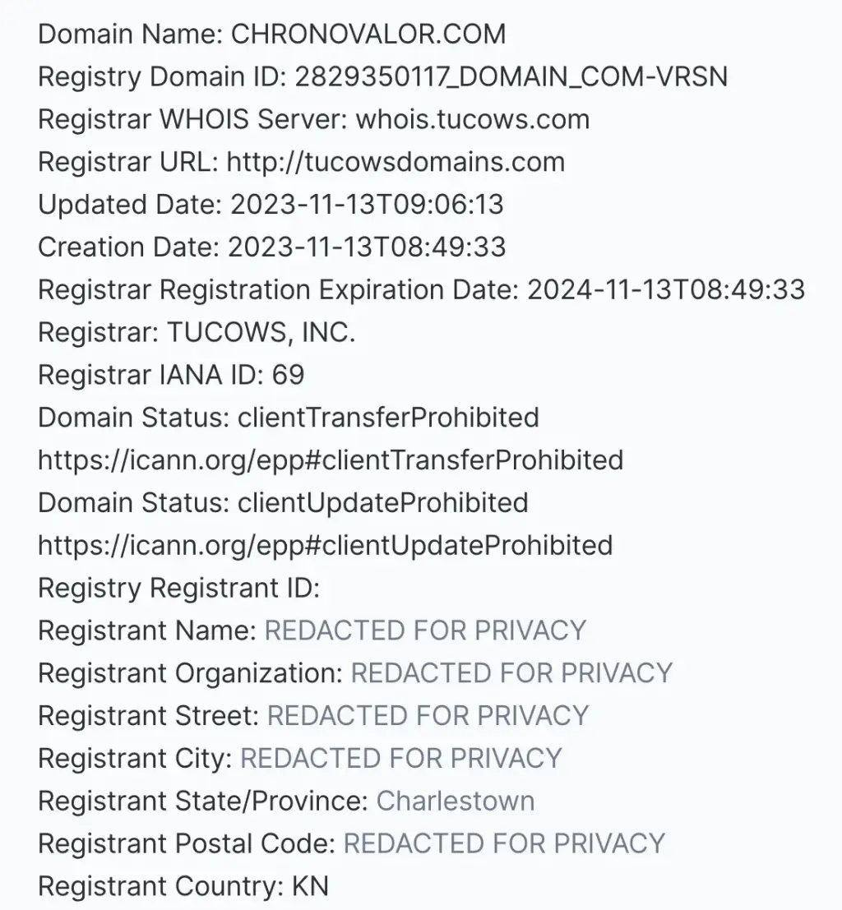
Task: Click the Registrar IANA ID value 69
Action: tap(288, 375)
